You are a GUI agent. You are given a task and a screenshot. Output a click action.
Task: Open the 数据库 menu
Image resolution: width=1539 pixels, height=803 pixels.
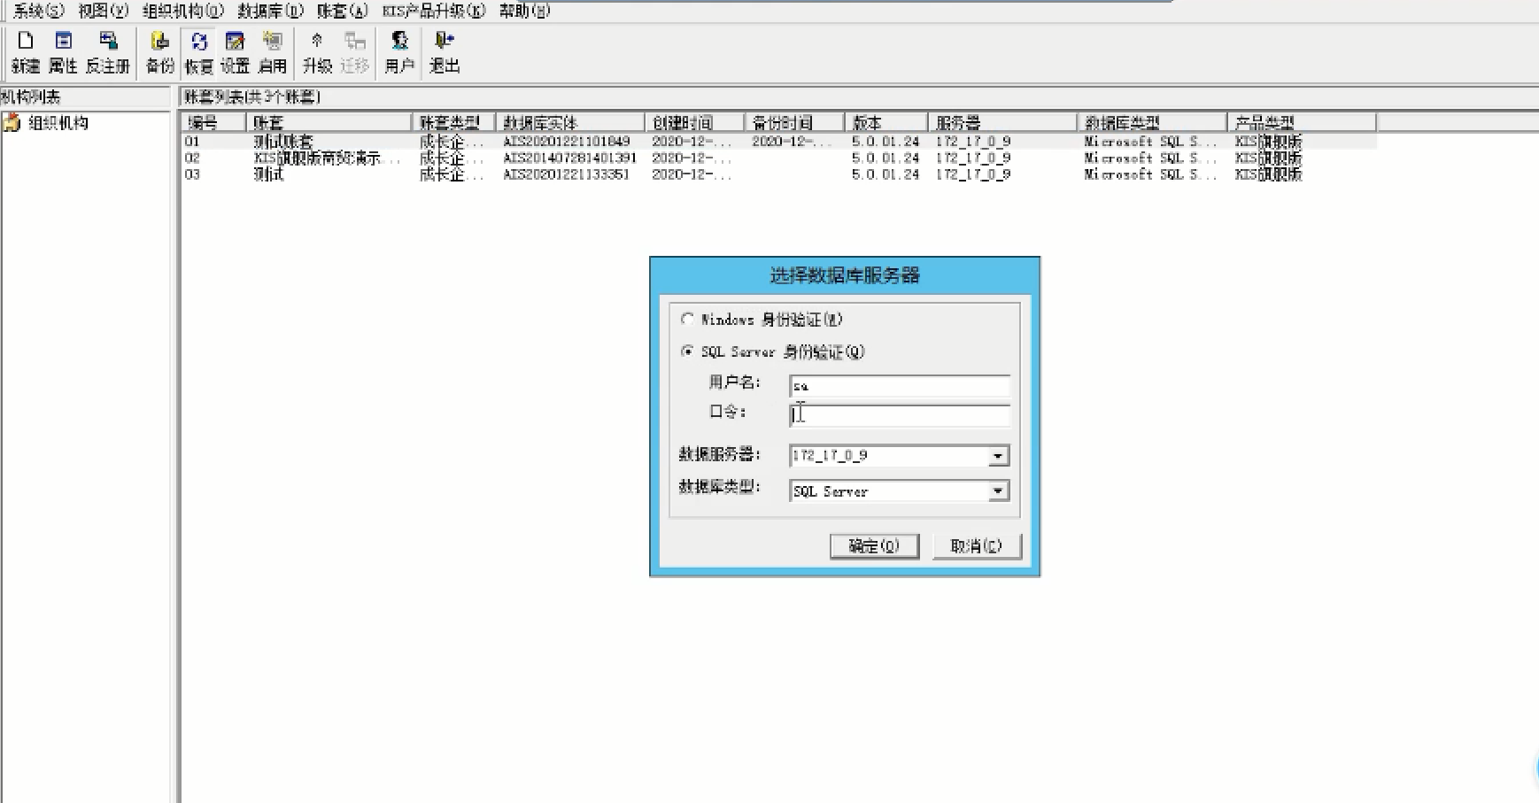coord(270,11)
